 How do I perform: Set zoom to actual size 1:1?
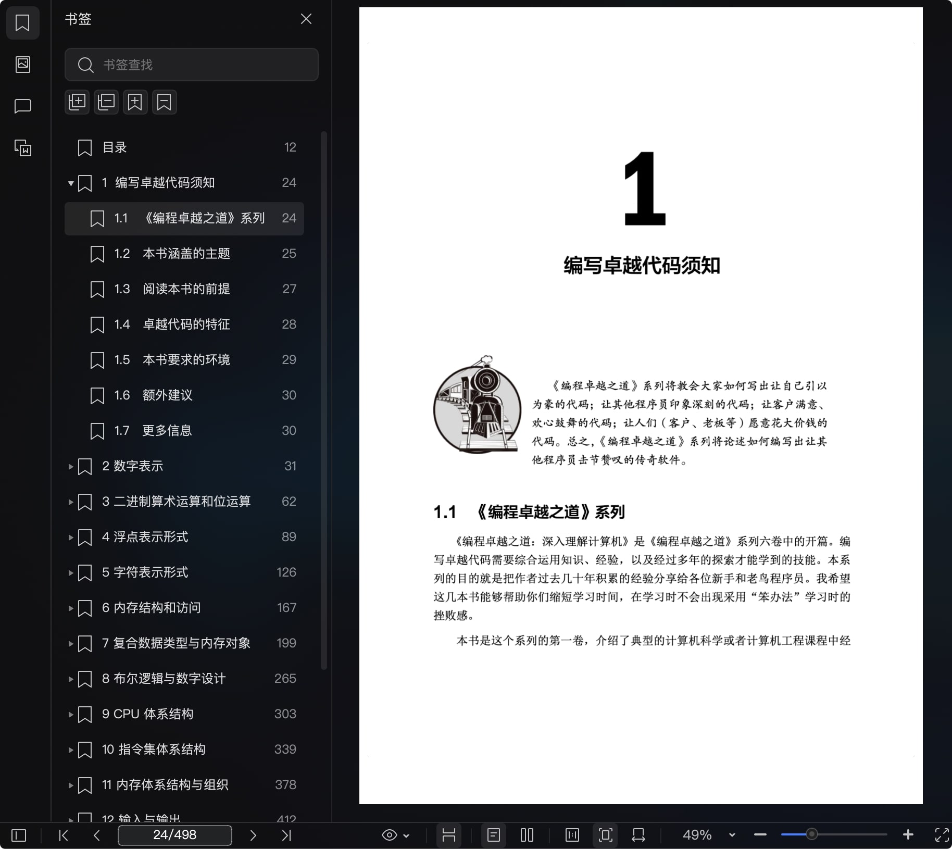pyautogui.click(x=572, y=835)
